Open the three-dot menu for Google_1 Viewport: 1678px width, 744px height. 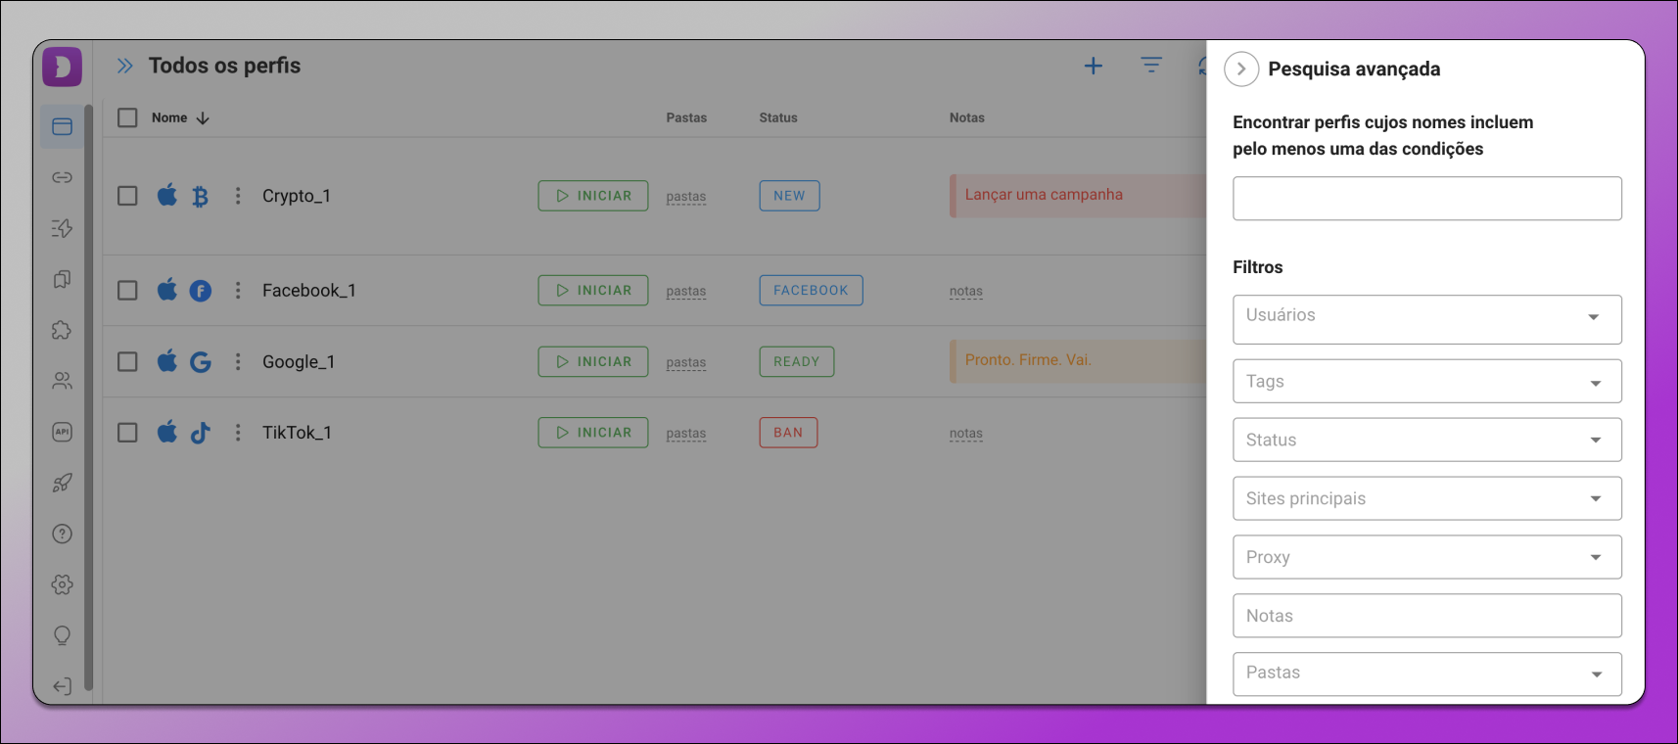coord(238,361)
